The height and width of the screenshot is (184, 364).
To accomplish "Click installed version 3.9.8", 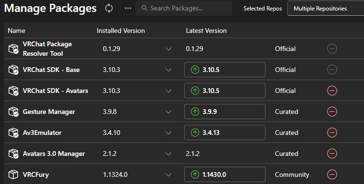I will click(x=109, y=112).
